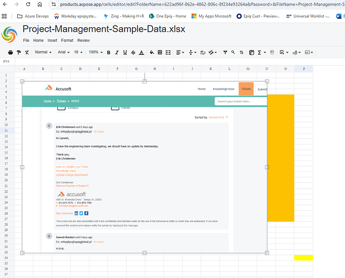The image size is (345, 278).
Task: Open the Insert menu
Action: pos(52,41)
